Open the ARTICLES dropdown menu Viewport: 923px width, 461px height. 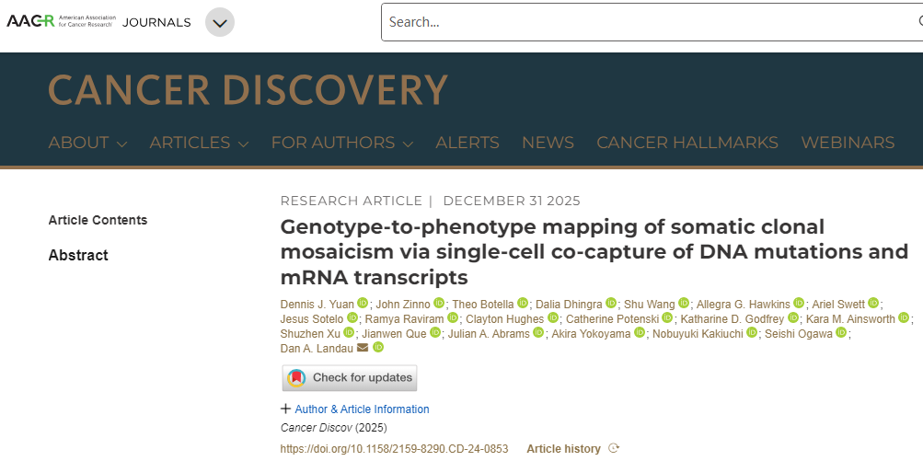[199, 143]
